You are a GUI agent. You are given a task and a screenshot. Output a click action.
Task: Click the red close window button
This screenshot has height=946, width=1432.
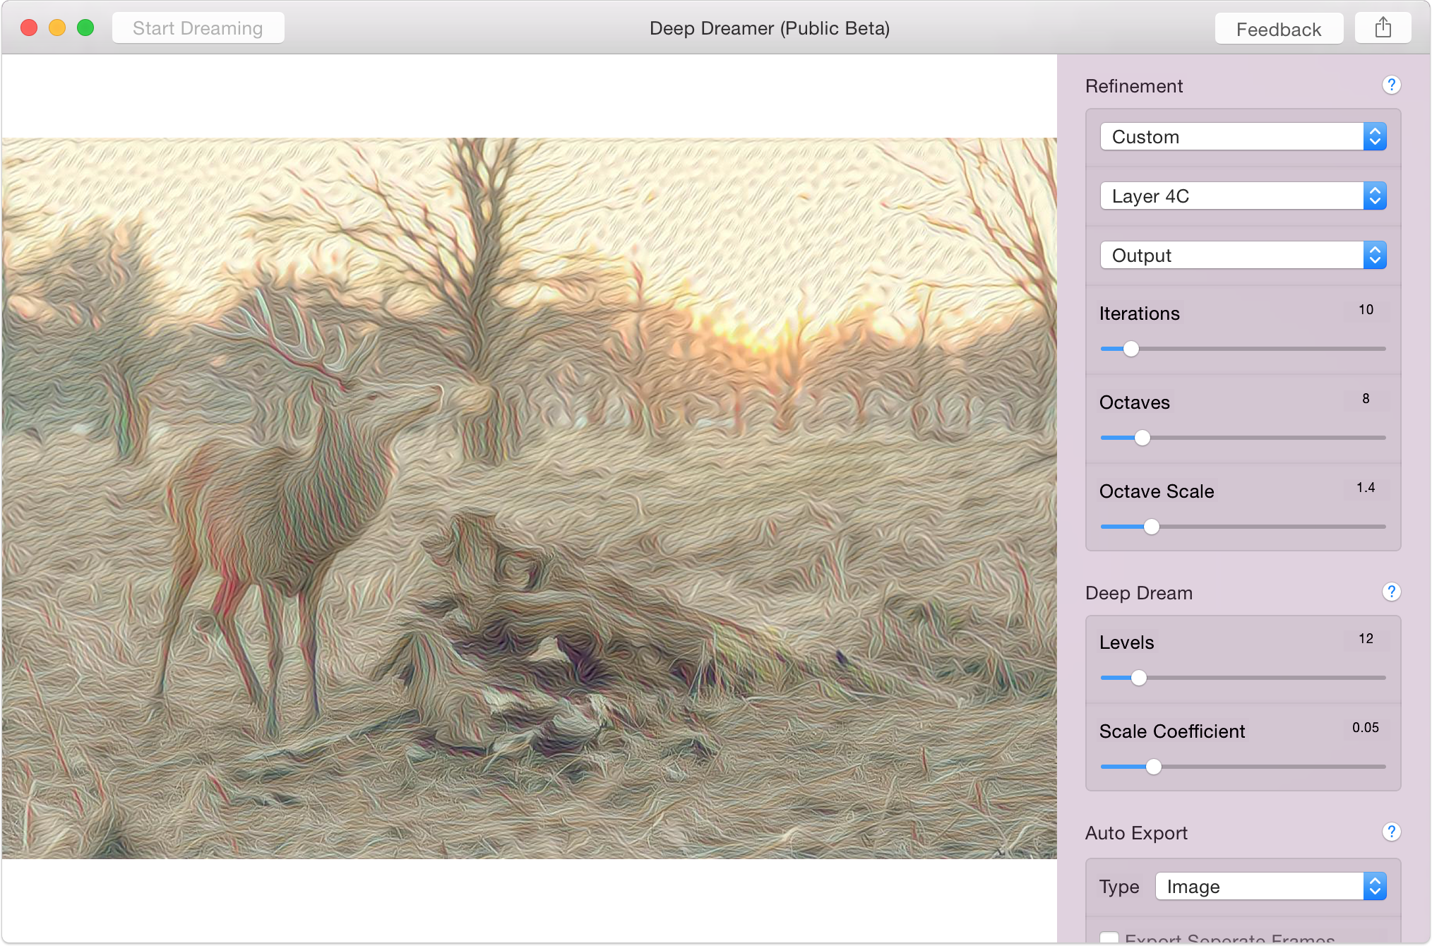[x=29, y=28]
